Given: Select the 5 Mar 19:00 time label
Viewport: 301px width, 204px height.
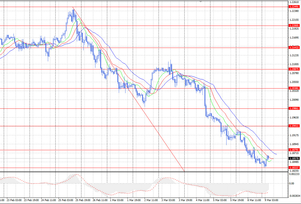Looking at the screenshot, I should point(237,200).
